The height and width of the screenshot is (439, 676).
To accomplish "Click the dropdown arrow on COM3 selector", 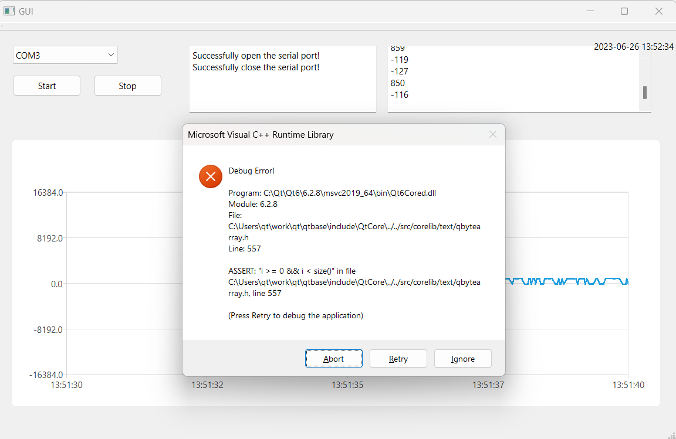I will coord(110,55).
